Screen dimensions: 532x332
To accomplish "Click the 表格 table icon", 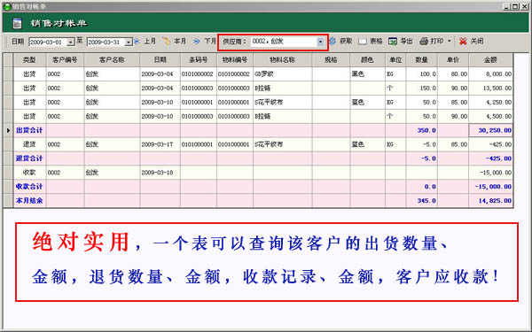I will pos(363,42).
